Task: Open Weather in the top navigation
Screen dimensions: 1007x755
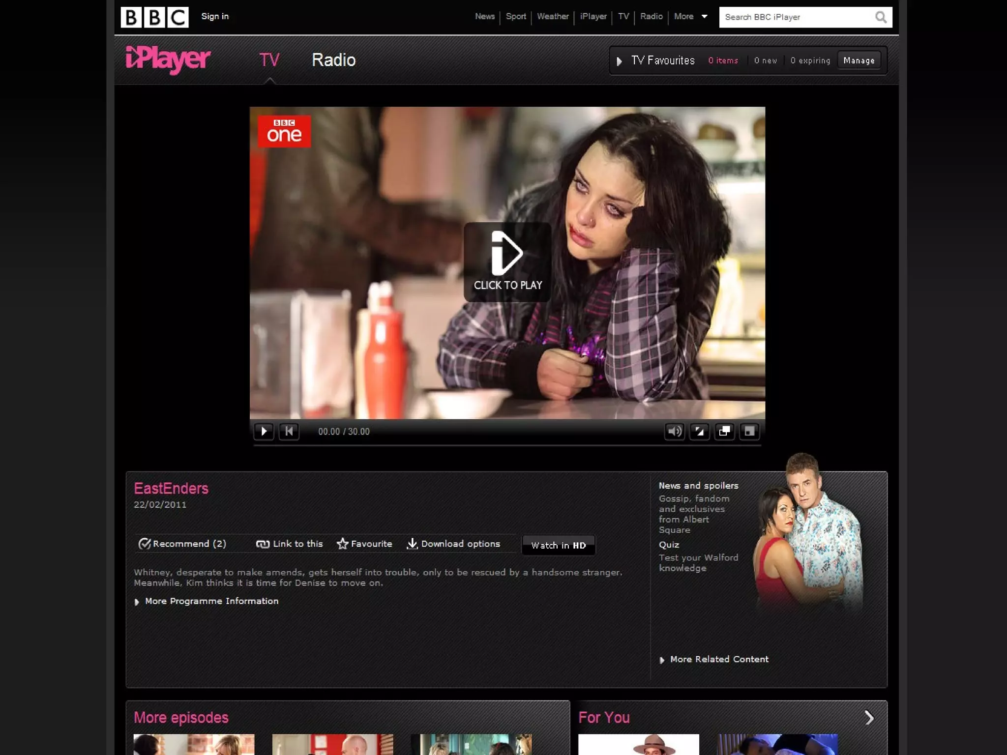Action: click(x=553, y=17)
